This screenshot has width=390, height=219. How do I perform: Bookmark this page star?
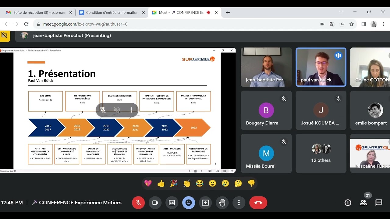(x=352, y=24)
